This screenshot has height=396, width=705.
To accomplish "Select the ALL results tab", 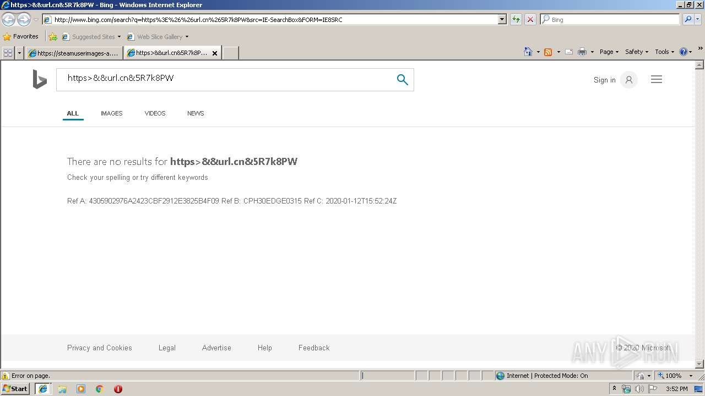I will 73,113.
